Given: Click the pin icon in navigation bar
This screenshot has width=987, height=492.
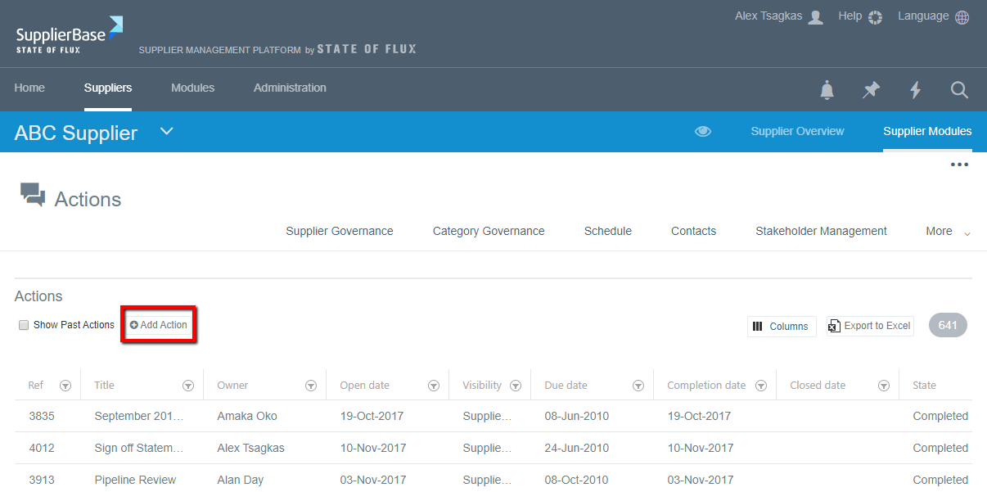Looking at the screenshot, I should coord(871,90).
